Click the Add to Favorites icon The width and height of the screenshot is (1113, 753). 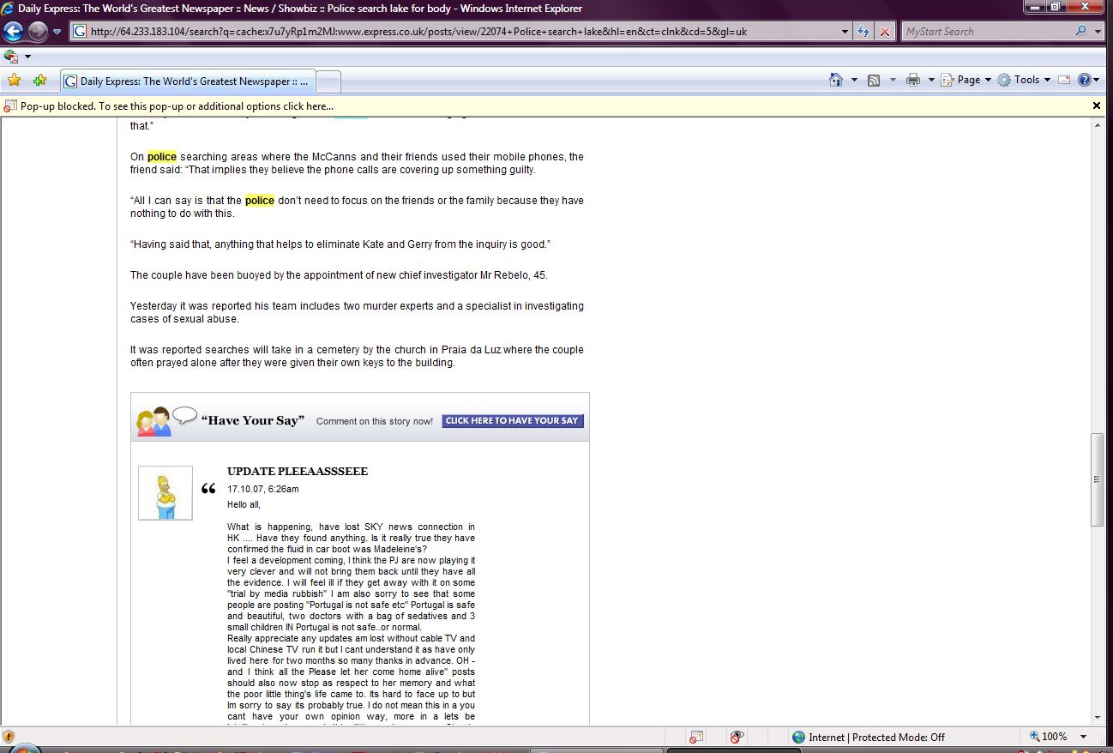(39, 81)
